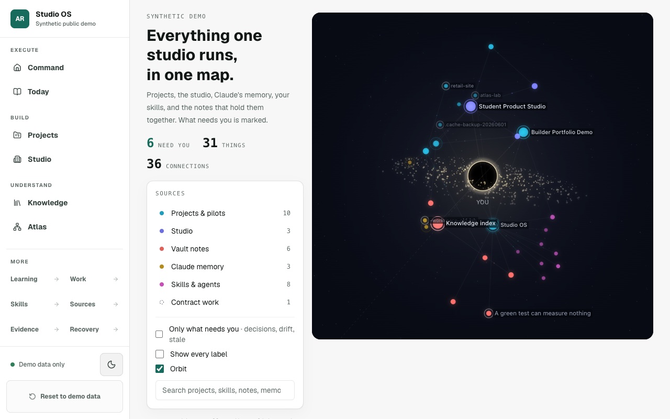The width and height of the screenshot is (670, 419).
Task: Click the Knowledge library icon
Action: pyautogui.click(x=17, y=203)
